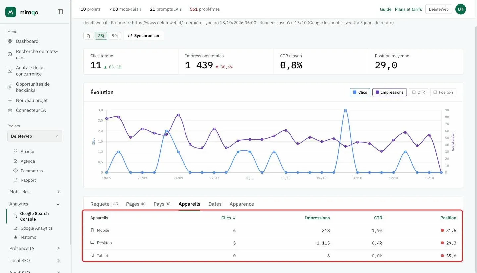Click the red position indicator for Tablet

point(442,256)
